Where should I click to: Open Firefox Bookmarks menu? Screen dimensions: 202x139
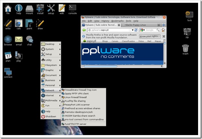[x=117, y=21]
